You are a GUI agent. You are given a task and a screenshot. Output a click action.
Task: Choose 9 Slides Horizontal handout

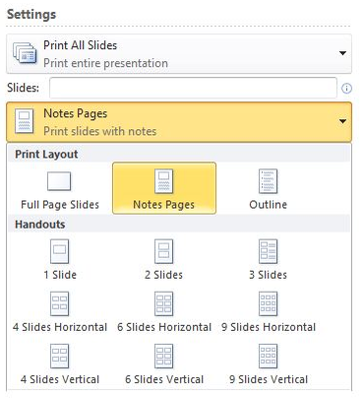[x=268, y=312]
